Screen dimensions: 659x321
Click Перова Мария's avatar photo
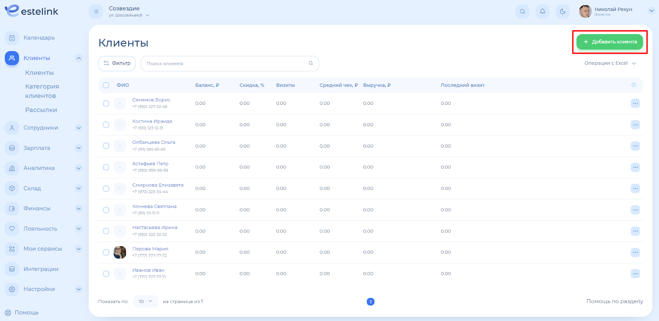pyautogui.click(x=120, y=252)
